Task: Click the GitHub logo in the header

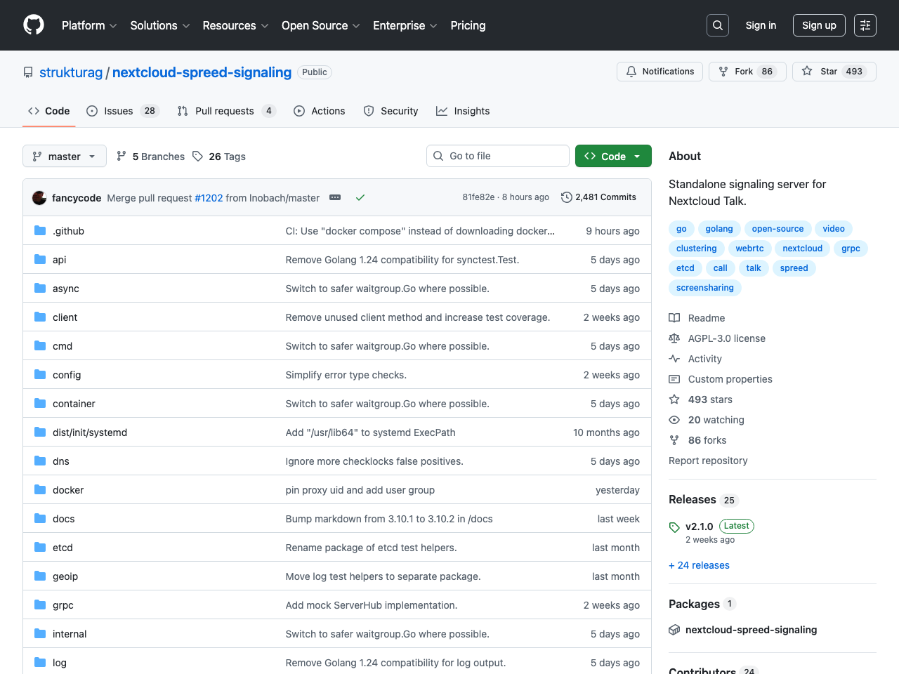Action: point(33,25)
